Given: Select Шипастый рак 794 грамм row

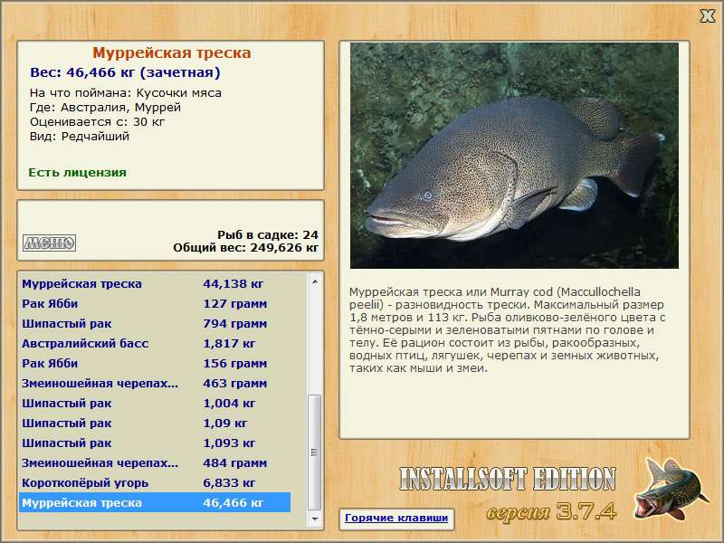Looking at the screenshot, I should pos(155,324).
